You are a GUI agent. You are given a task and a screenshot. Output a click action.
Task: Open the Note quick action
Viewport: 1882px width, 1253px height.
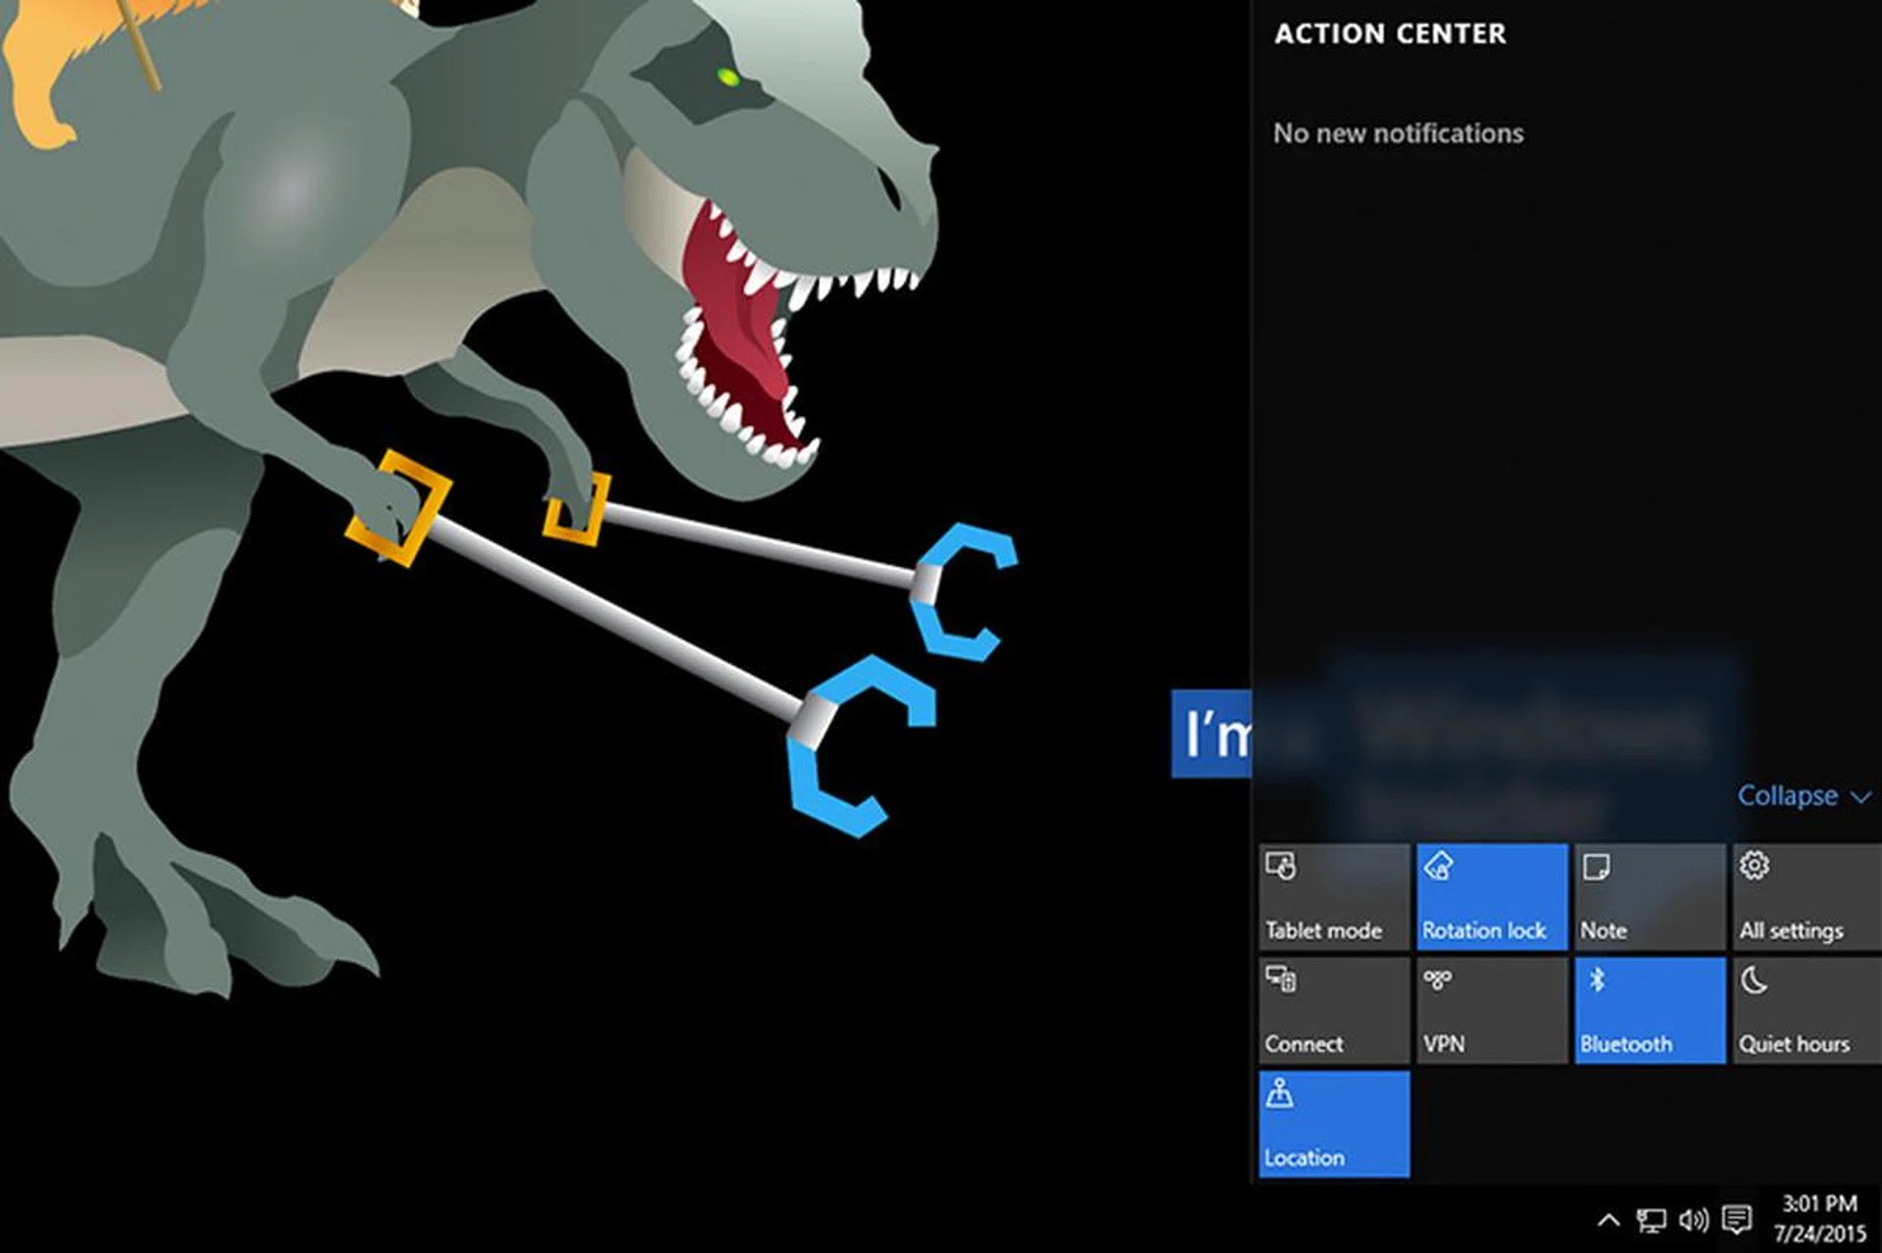pyautogui.click(x=1649, y=896)
